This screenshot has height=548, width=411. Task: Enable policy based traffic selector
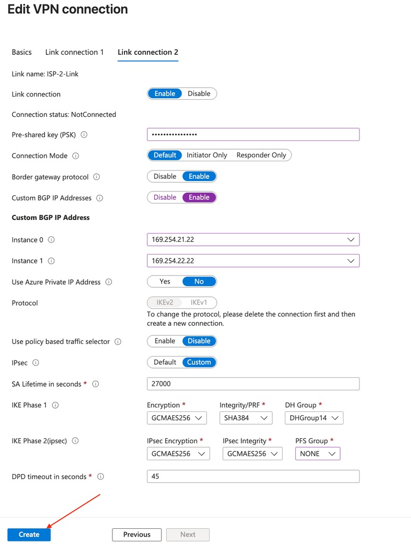click(165, 341)
